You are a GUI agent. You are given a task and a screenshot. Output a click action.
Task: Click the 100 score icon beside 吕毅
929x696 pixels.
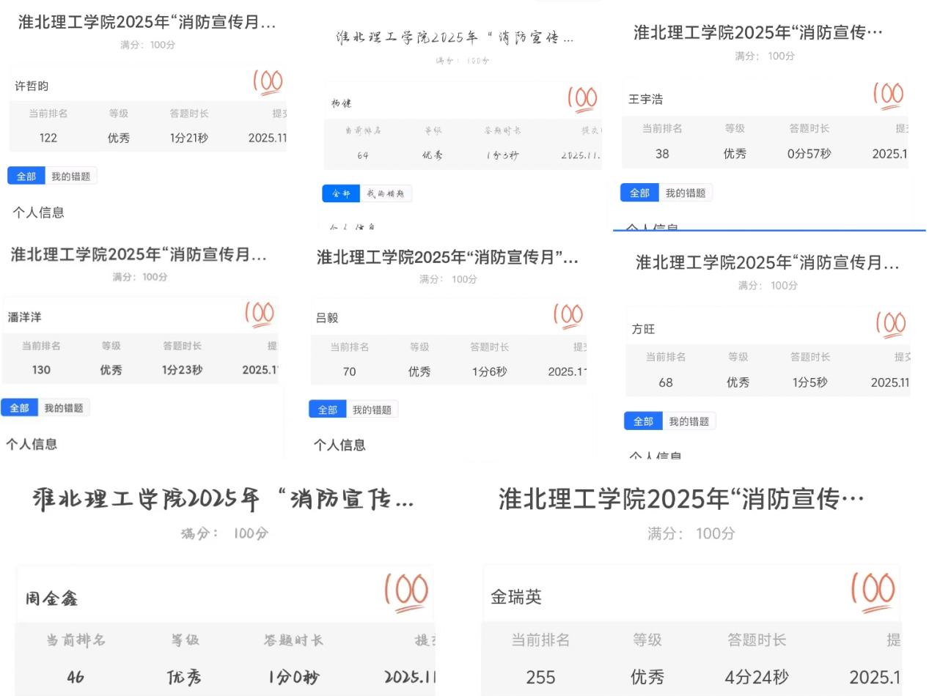click(x=568, y=316)
